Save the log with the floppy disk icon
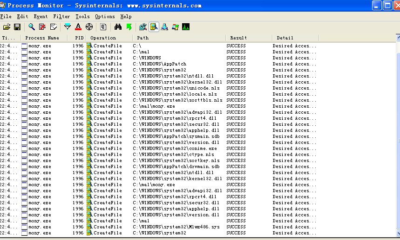Viewport: 400px width, 240px height. coord(17,27)
